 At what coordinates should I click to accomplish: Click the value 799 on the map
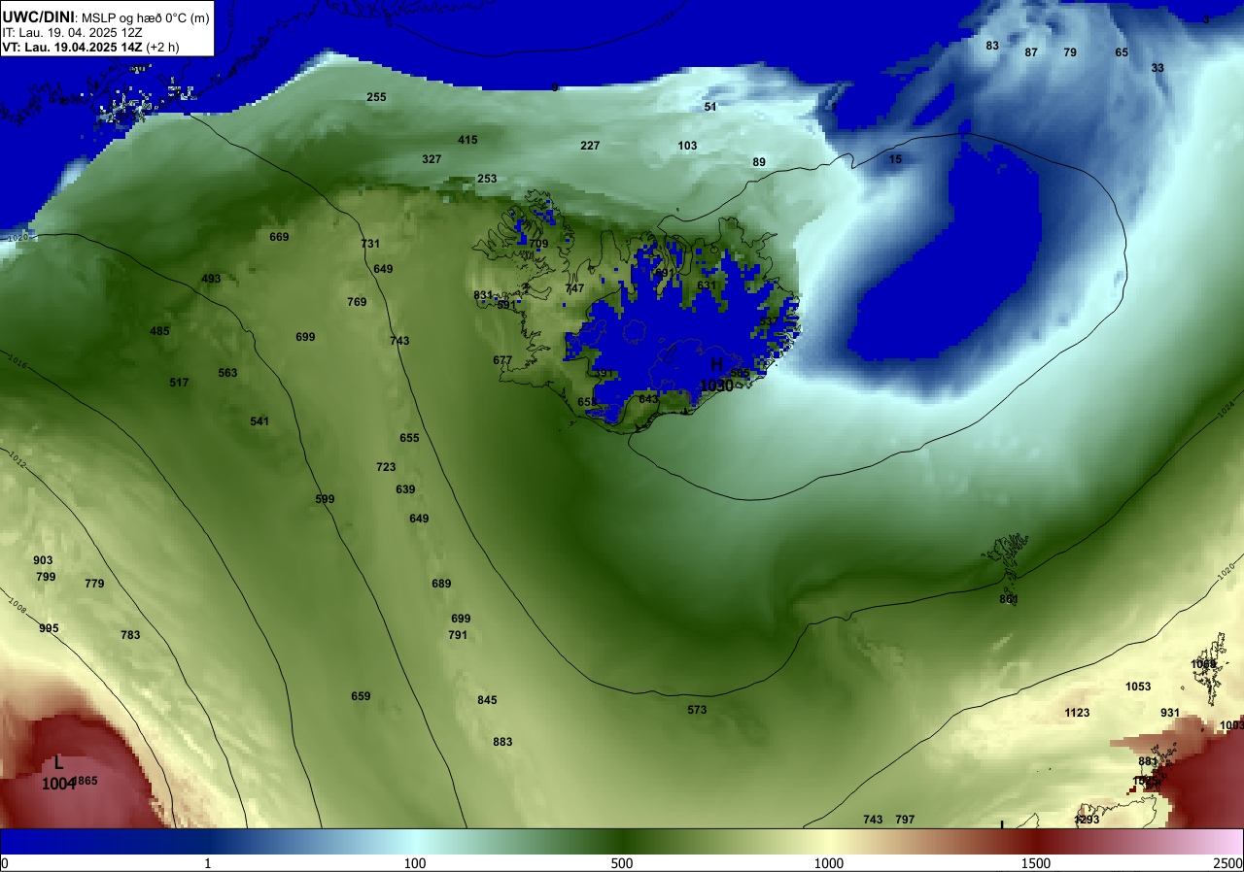click(x=46, y=577)
